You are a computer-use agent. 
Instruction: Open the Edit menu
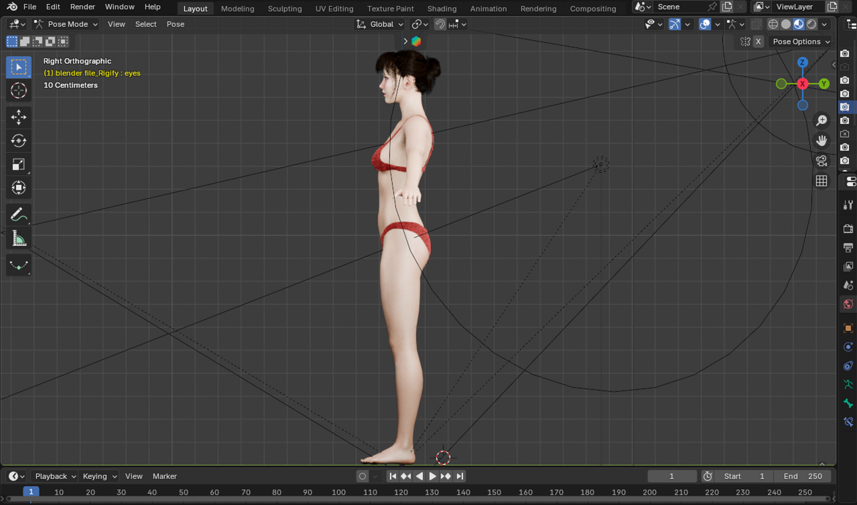point(53,7)
